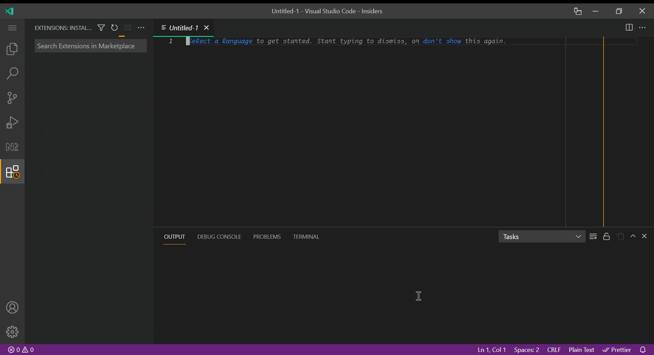
Task: Open Run and Debug view
Action: (x=12, y=122)
